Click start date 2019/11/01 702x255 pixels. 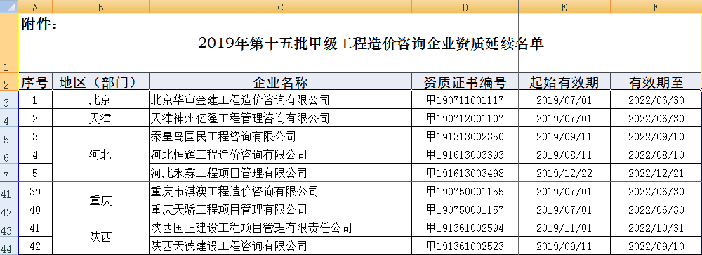coord(564,228)
